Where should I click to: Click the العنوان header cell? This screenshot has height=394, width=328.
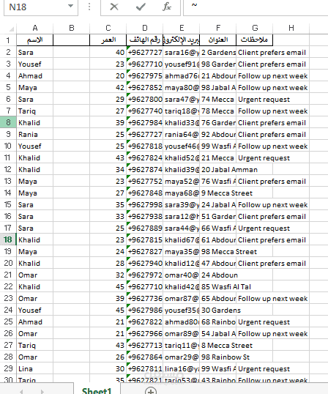coord(218,40)
